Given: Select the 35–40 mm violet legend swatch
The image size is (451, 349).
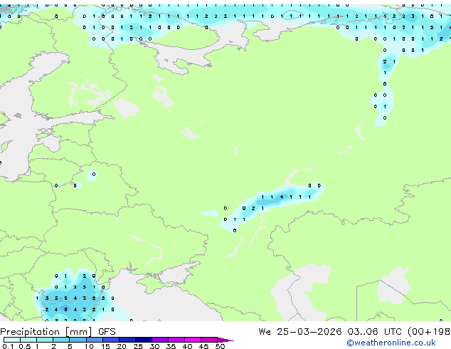Looking at the screenshot, I should coord(176,340).
